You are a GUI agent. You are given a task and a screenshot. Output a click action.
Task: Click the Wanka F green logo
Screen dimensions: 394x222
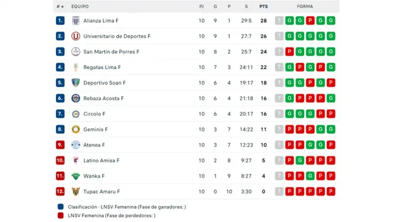(76, 176)
